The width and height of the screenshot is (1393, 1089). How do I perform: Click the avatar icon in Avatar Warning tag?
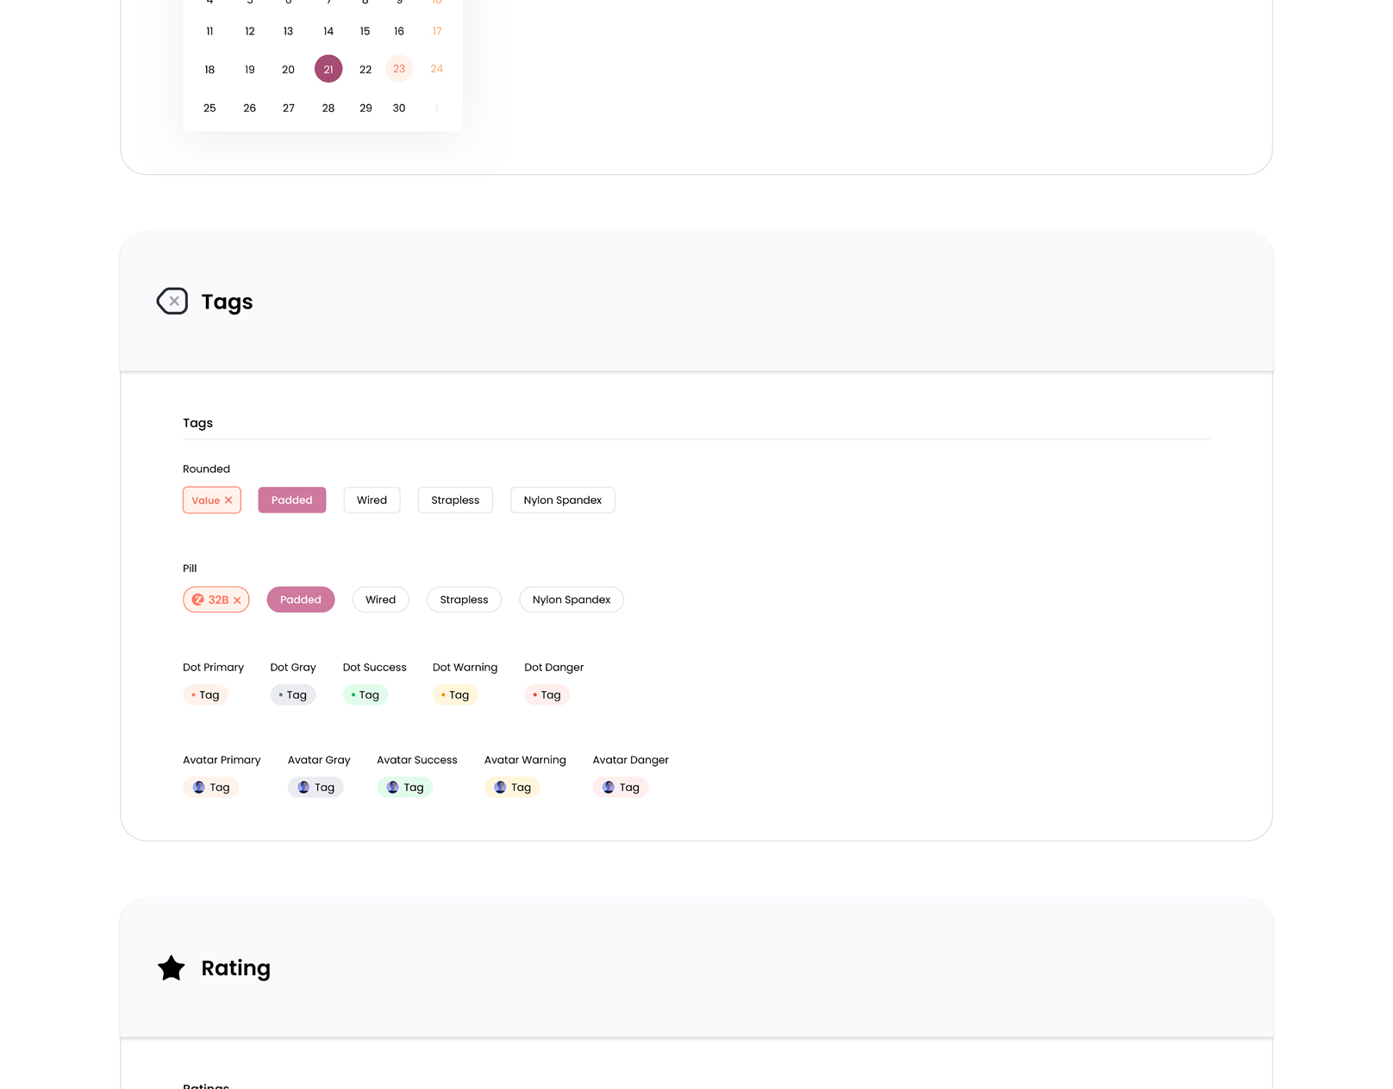click(x=500, y=787)
